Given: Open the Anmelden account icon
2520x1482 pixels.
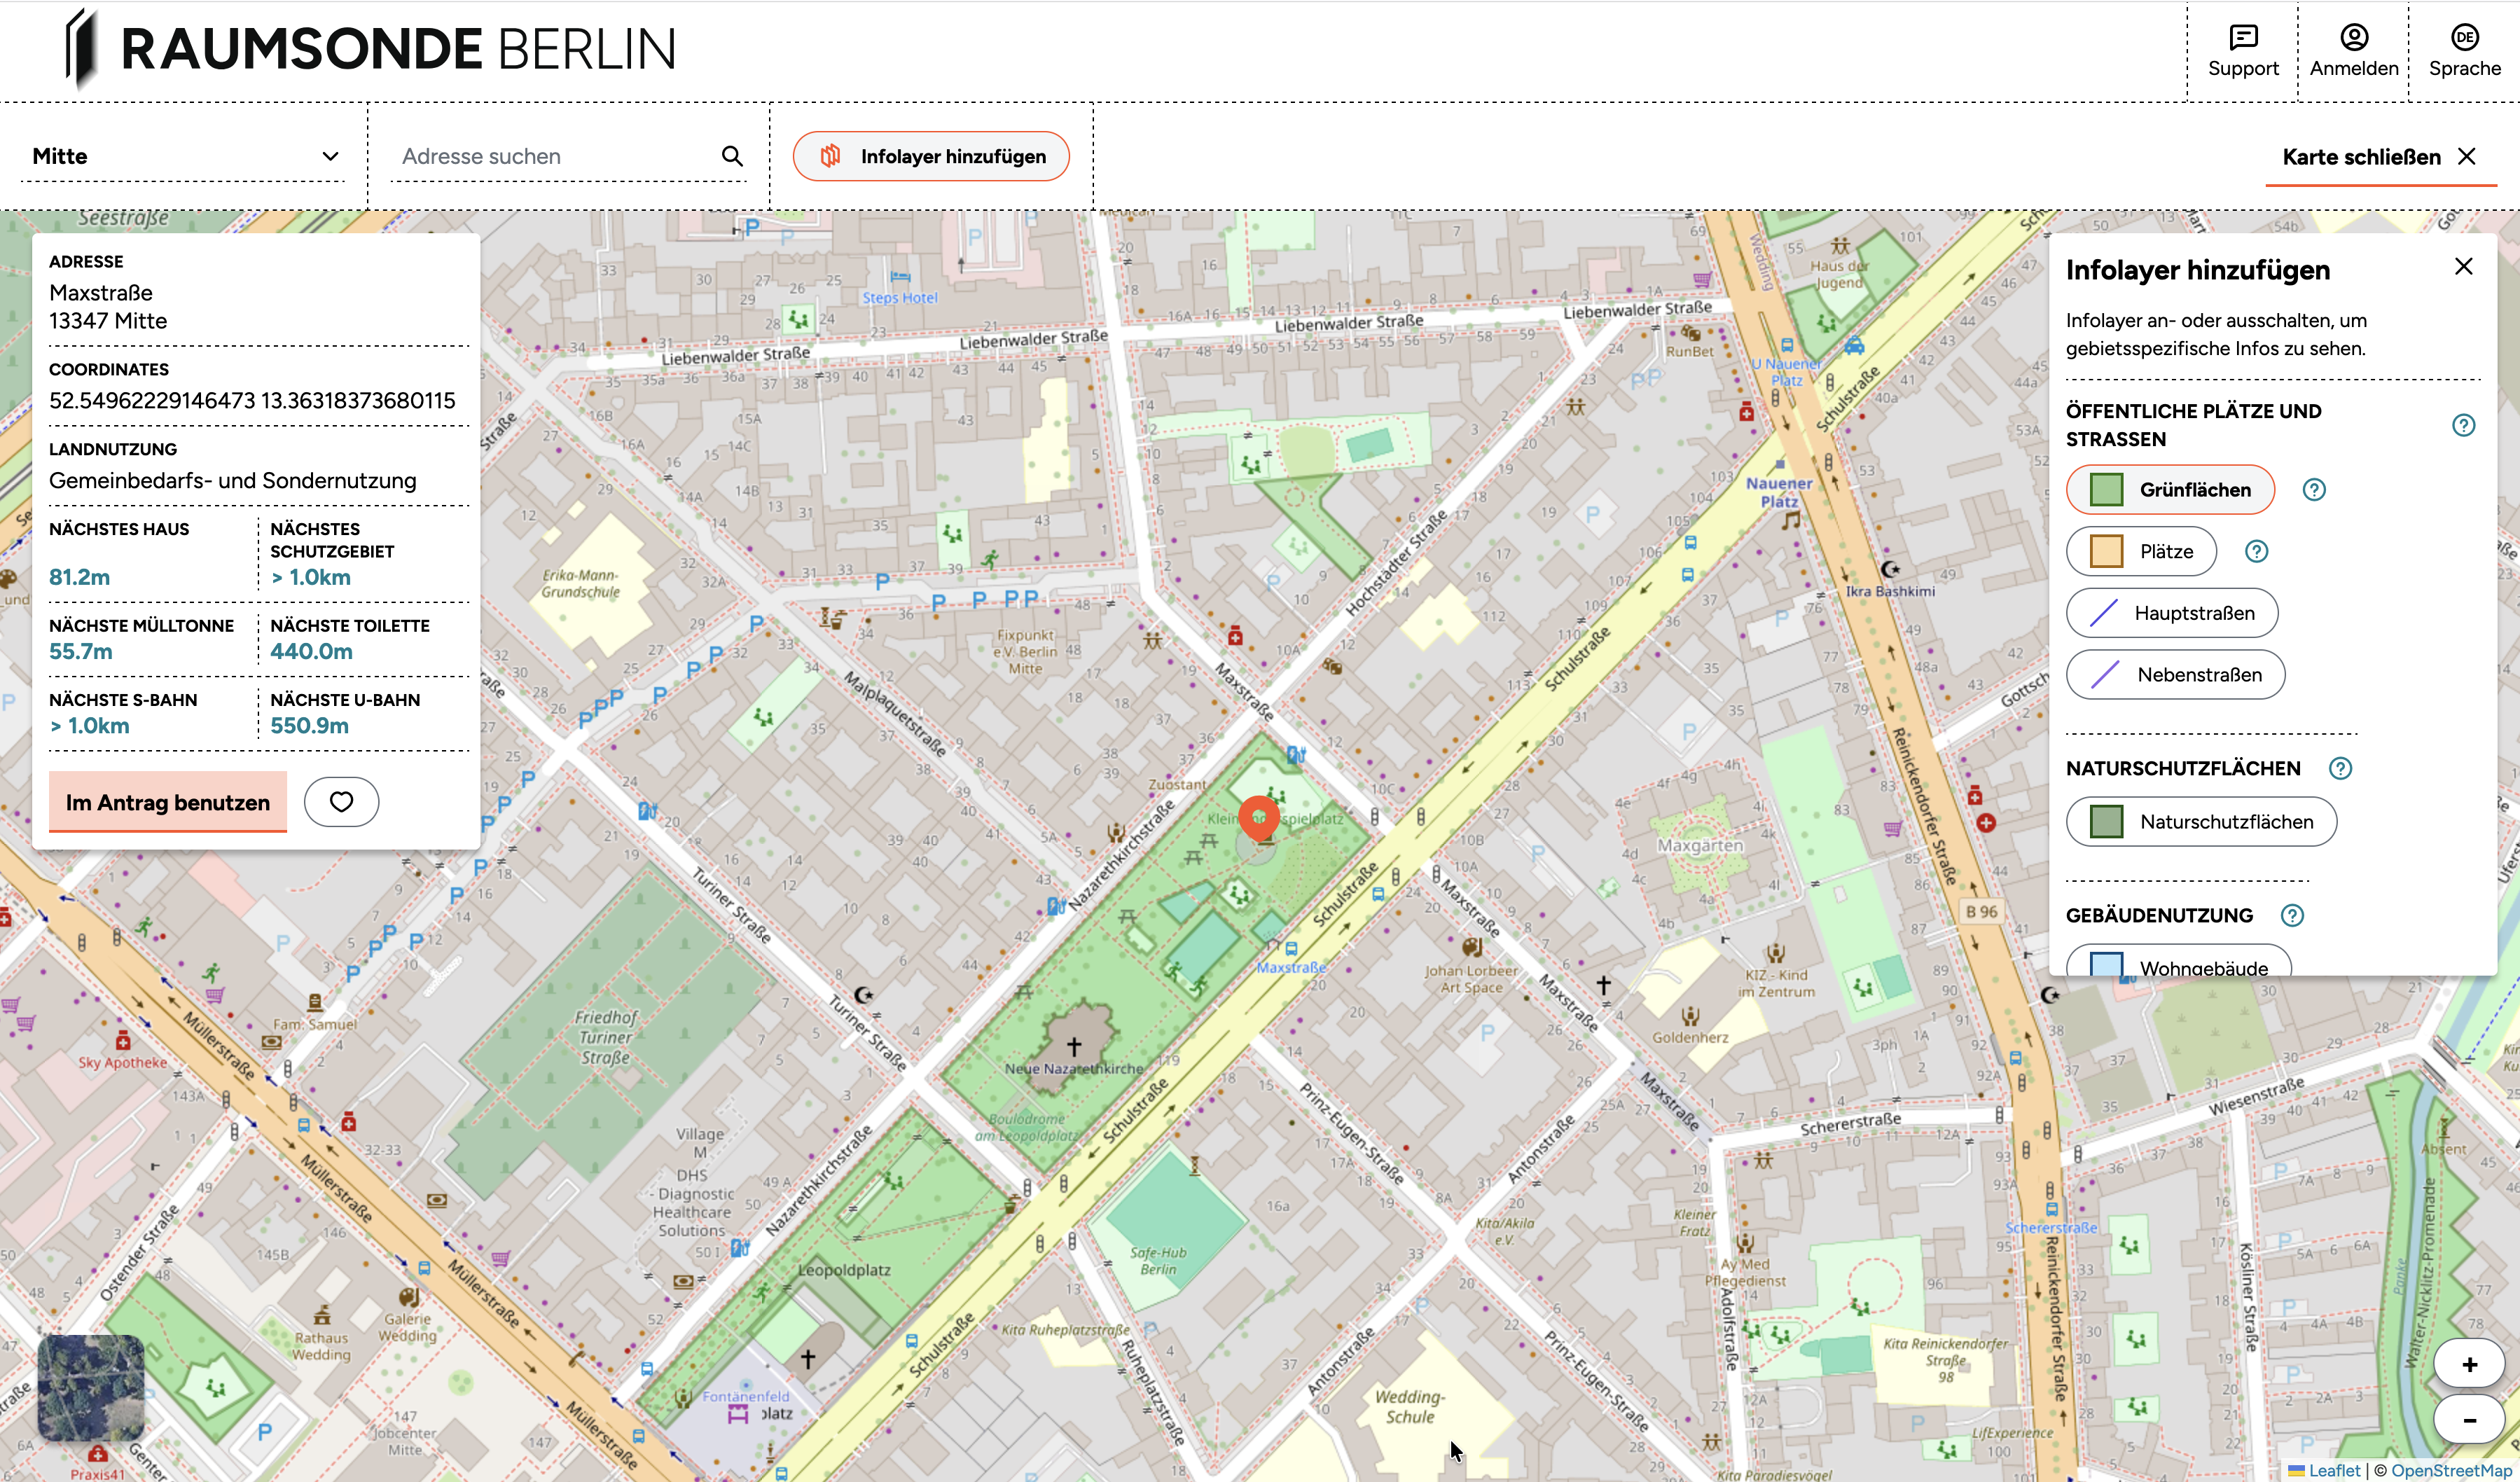Looking at the screenshot, I should pyautogui.click(x=2353, y=38).
